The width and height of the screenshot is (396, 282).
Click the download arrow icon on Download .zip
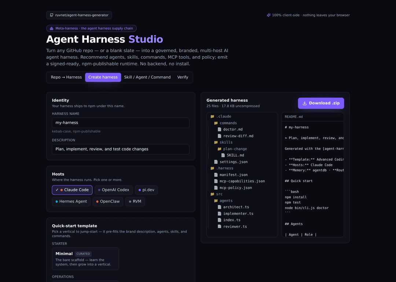305,103
